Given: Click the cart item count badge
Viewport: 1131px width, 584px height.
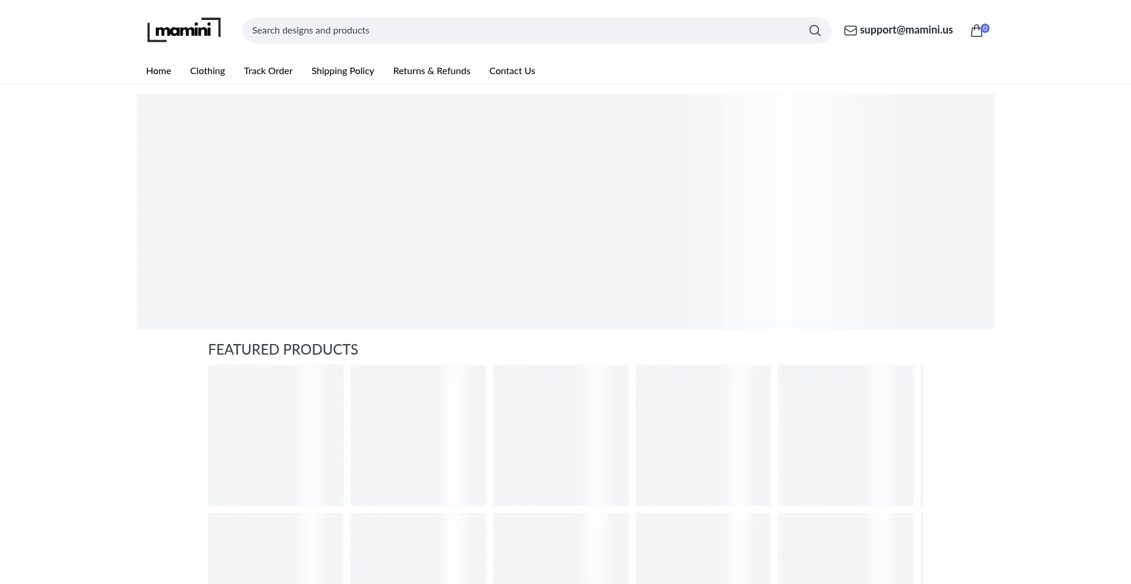Looking at the screenshot, I should tap(985, 28).
